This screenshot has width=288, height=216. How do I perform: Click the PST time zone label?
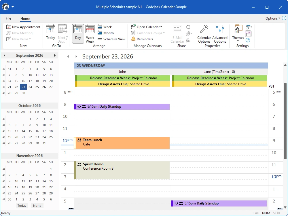tap(272, 86)
